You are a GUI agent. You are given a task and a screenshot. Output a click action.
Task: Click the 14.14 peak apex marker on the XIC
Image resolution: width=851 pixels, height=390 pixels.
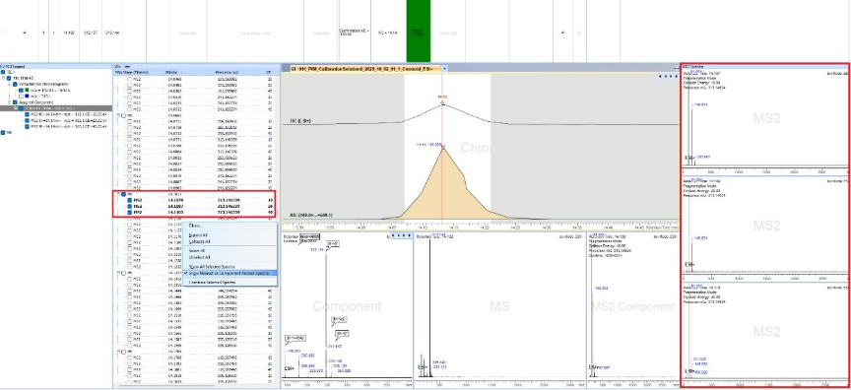443,147
